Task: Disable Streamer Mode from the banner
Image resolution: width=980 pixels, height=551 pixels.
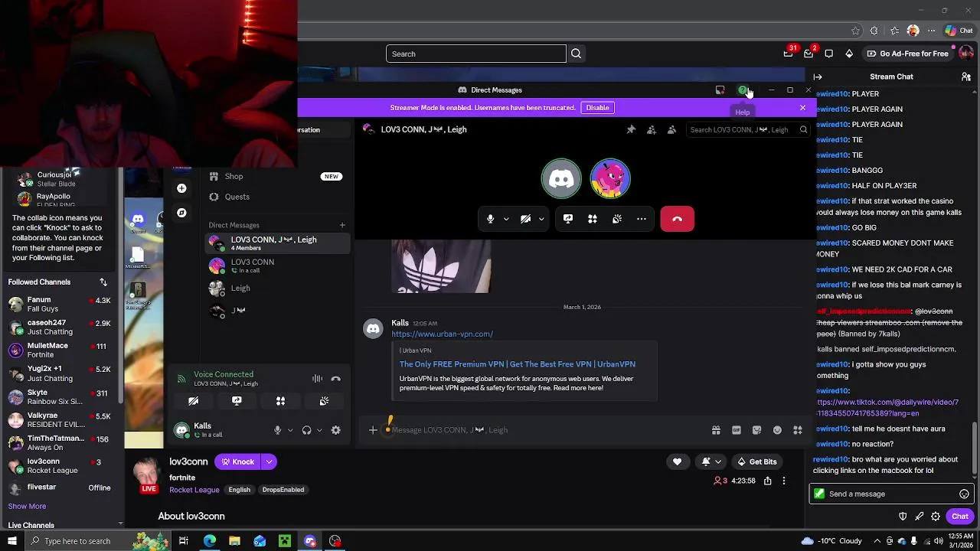Action: point(597,108)
